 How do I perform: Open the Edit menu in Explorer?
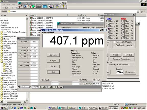click(8, 5)
